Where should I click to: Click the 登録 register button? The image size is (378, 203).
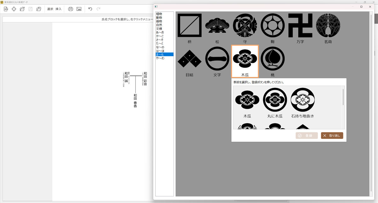click(x=306, y=135)
